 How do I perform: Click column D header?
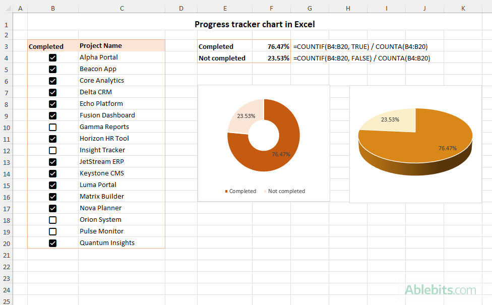pos(181,8)
